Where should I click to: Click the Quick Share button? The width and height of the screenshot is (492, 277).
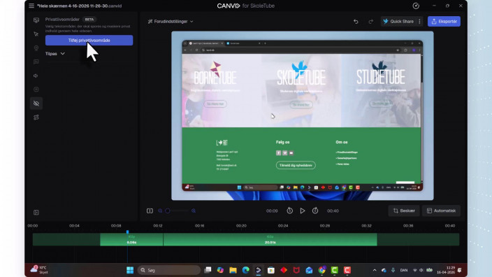click(398, 22)
